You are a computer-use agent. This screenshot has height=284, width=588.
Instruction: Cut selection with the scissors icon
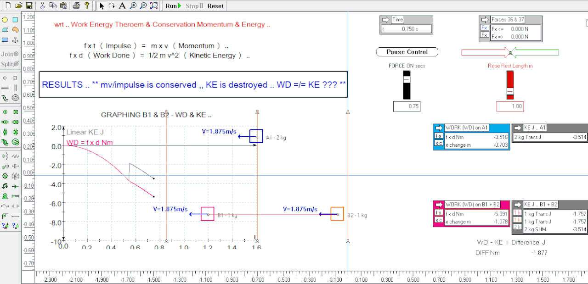(43, 6)
